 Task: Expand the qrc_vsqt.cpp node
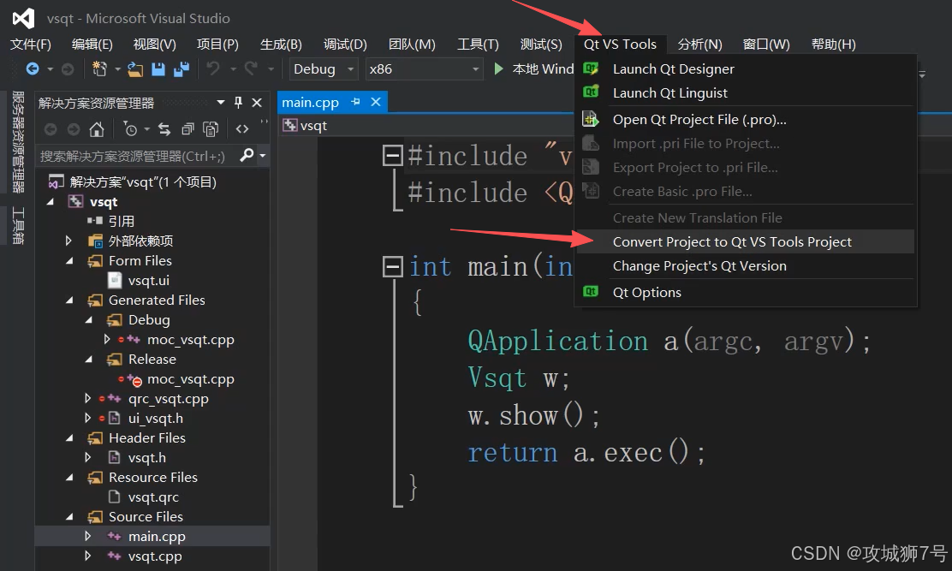click(x=88, y=399)
